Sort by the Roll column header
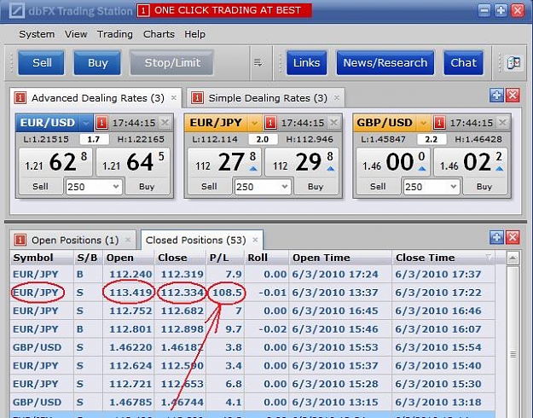533x418 pixels. pyautogui.click(x=266, y=258)
